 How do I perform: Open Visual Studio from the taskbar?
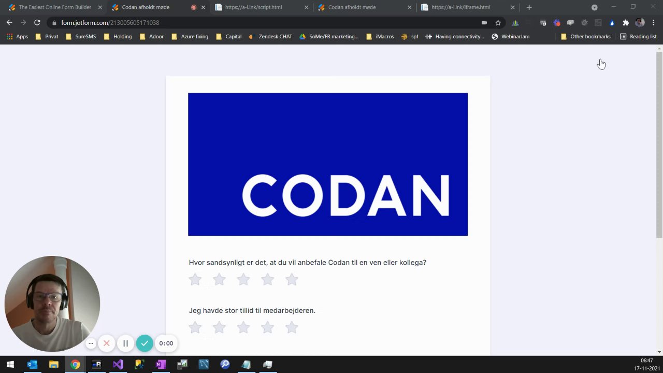(118, 364)
